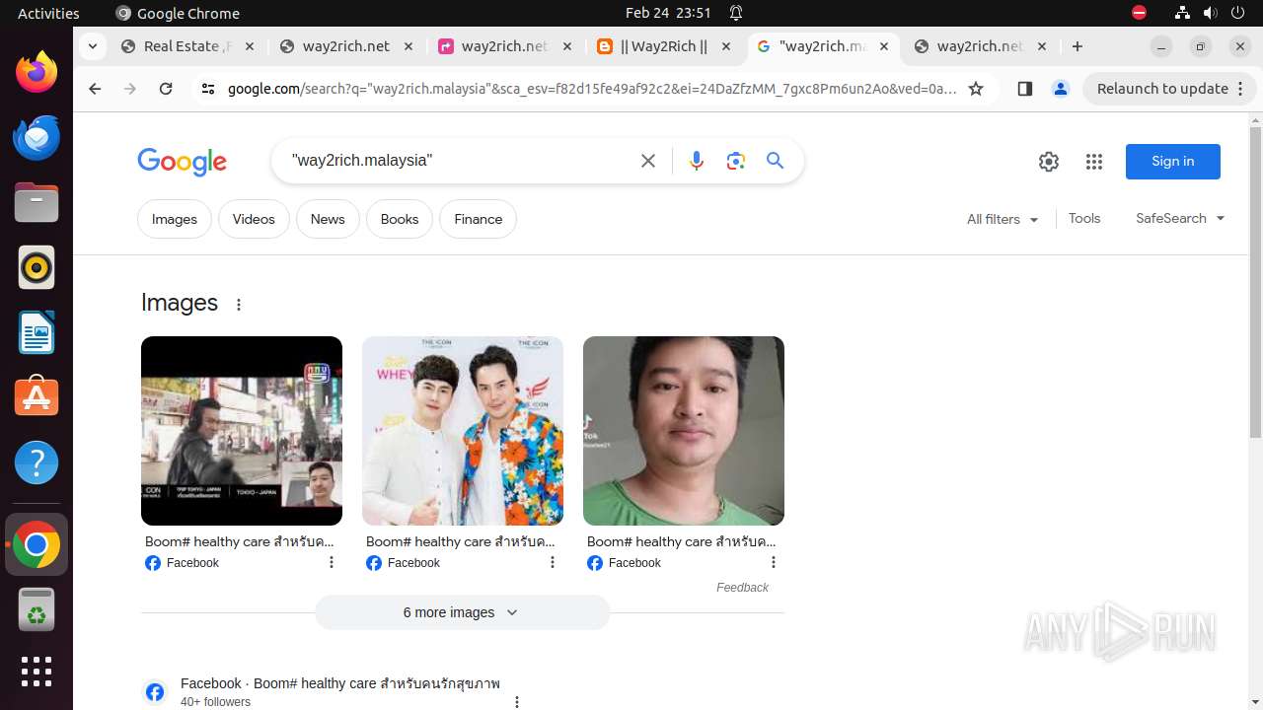Click the Chrome address bar URL

(592, 89)
